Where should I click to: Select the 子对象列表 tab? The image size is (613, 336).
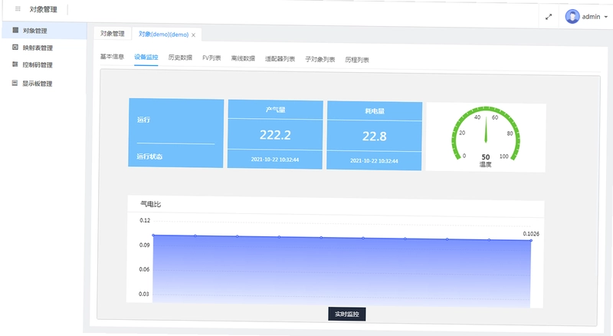click(x=320, y=60)
